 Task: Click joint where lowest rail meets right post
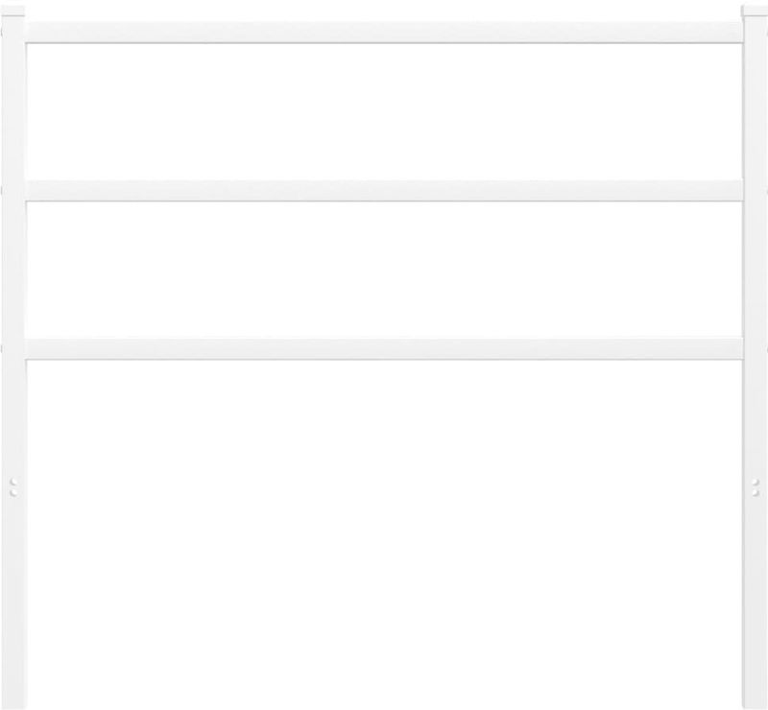(743, 348)
